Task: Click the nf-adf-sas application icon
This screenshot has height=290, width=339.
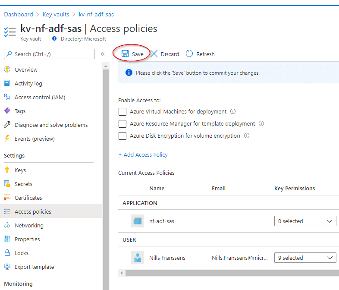Action: (x=138, y=221)
